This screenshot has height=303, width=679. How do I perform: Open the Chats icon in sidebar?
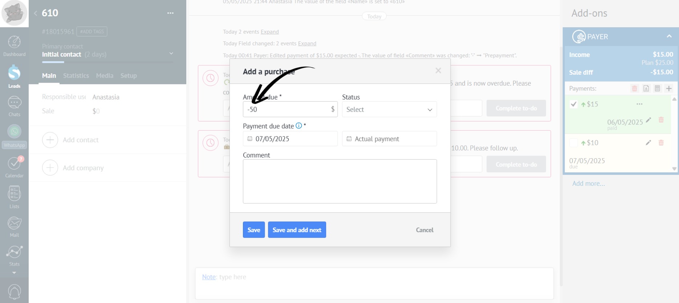pos(14,106)
